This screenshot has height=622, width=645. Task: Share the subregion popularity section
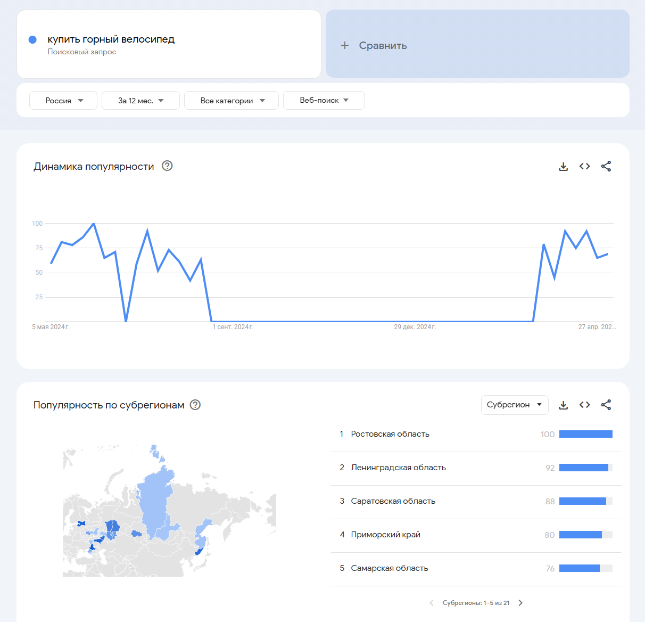click(x=606, y=405)
